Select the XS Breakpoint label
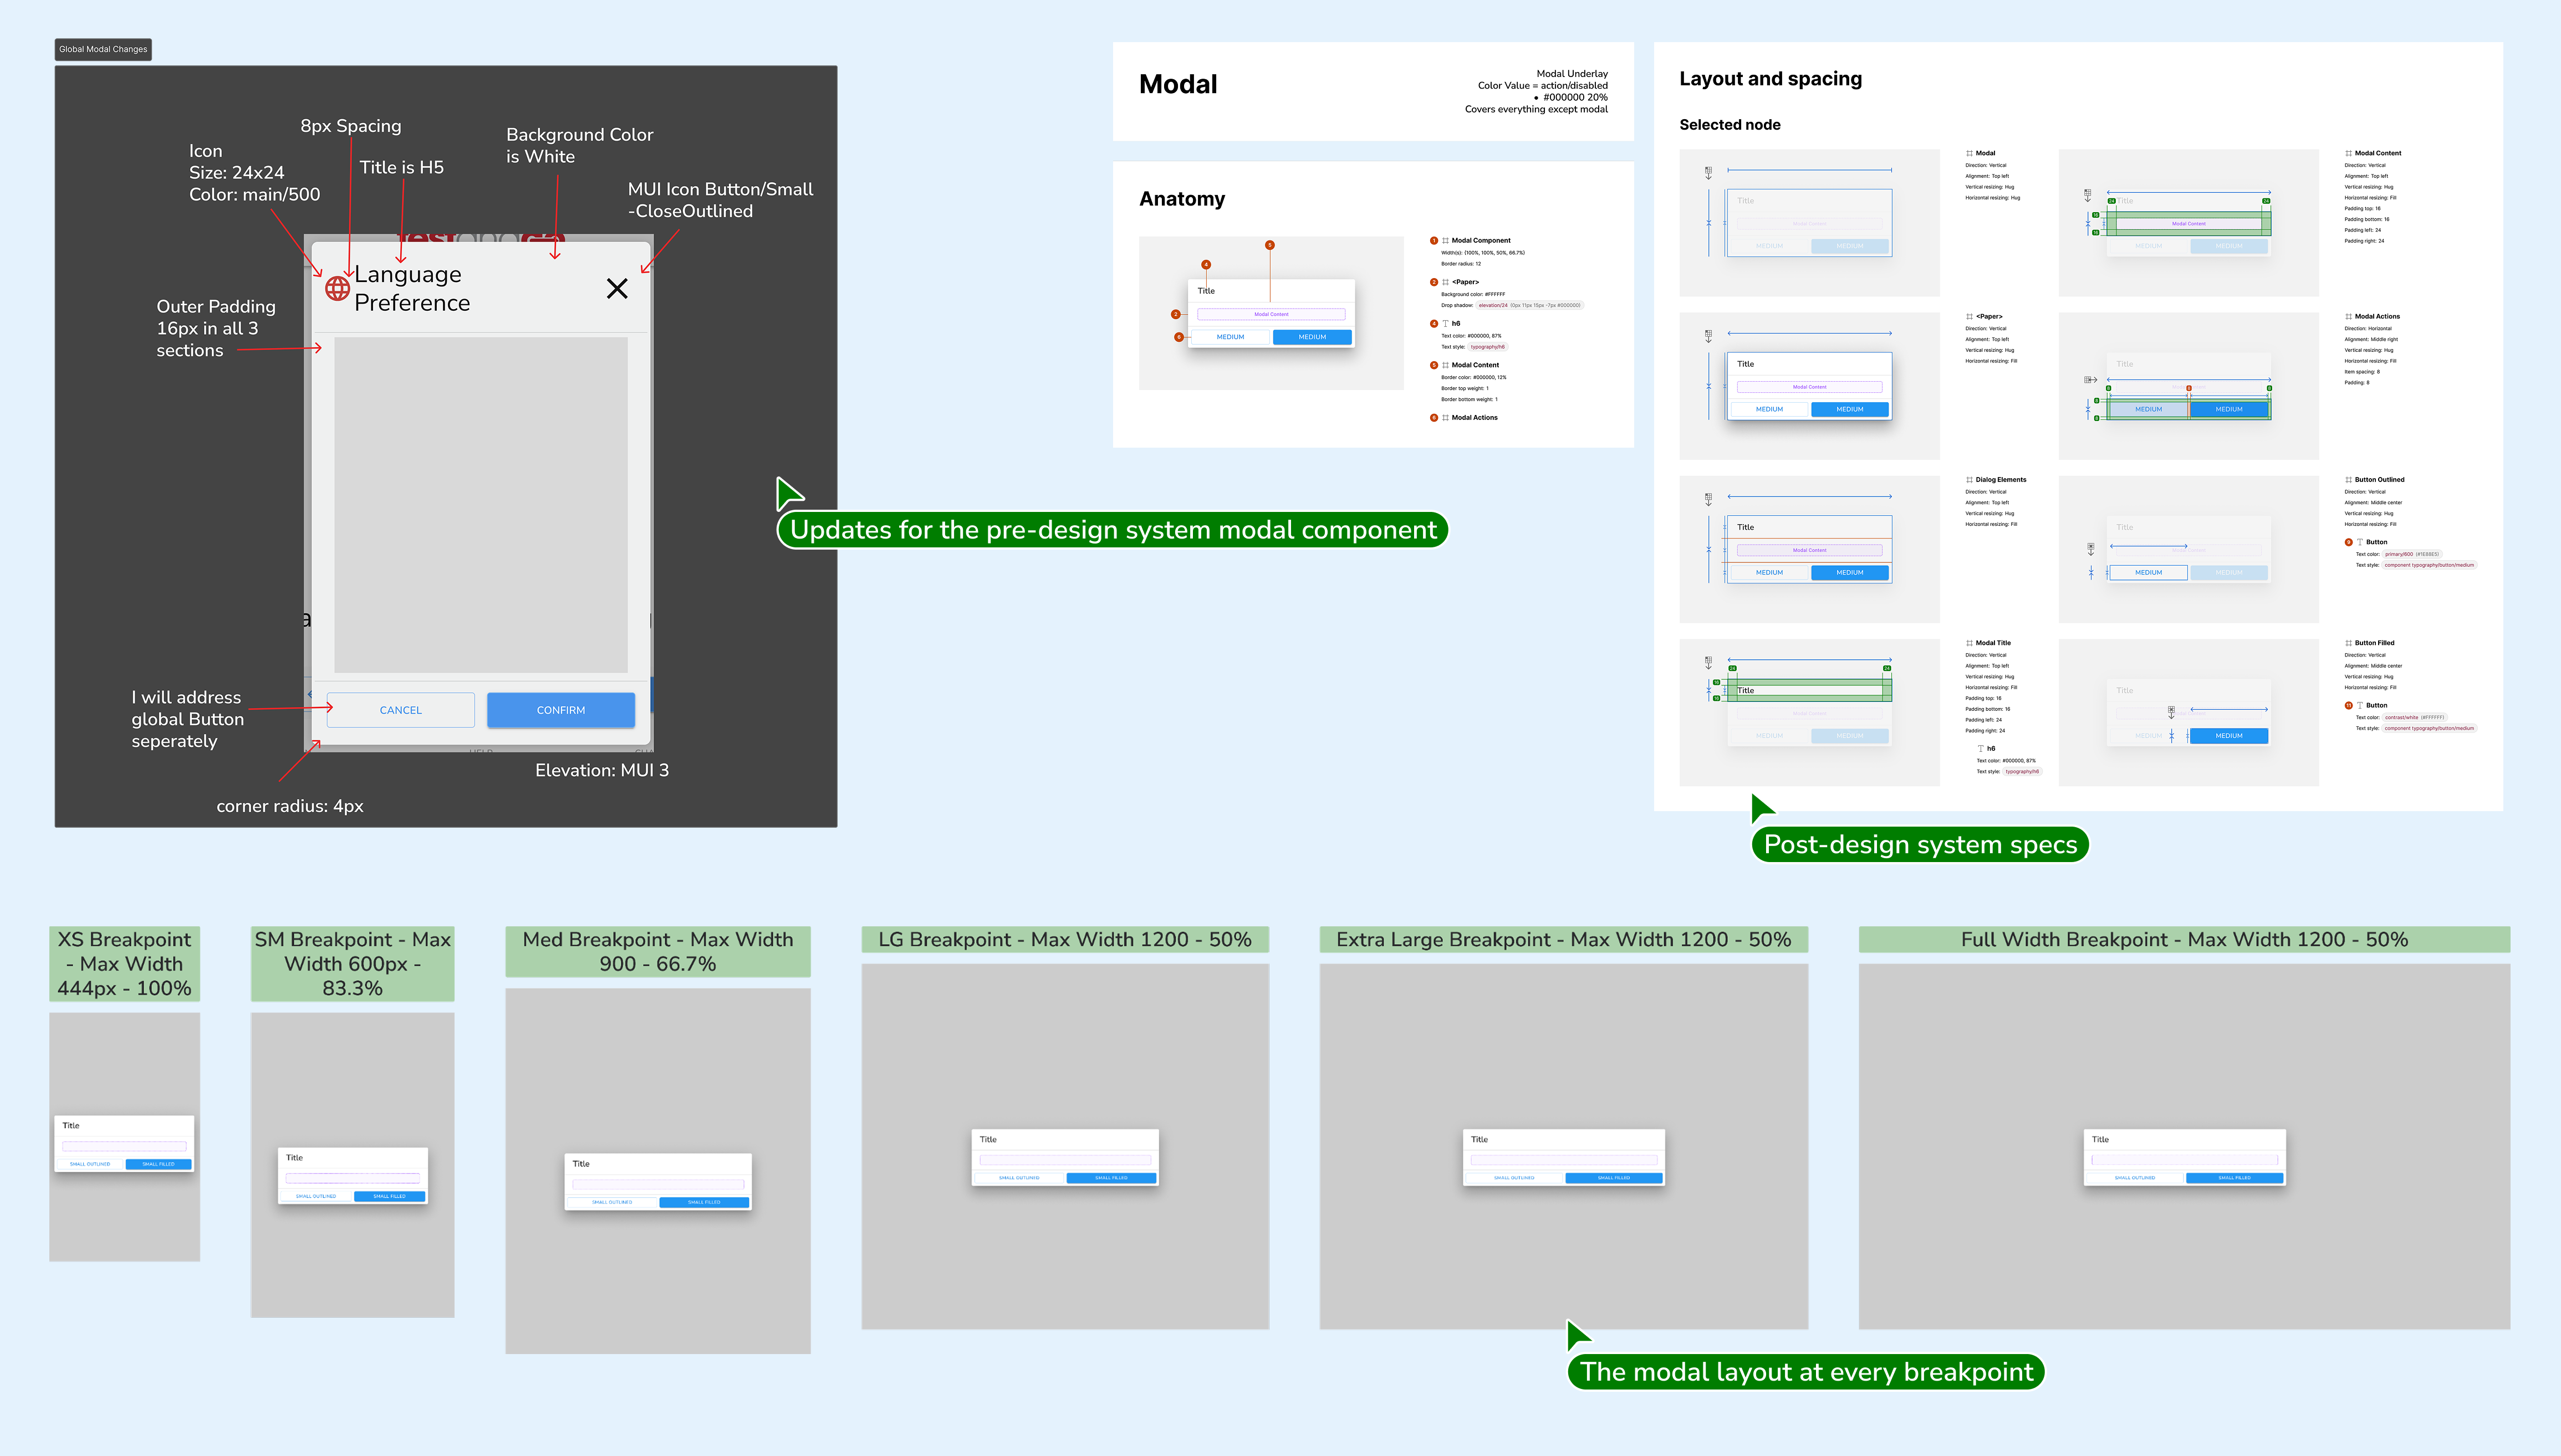 [x=124, y=964]
